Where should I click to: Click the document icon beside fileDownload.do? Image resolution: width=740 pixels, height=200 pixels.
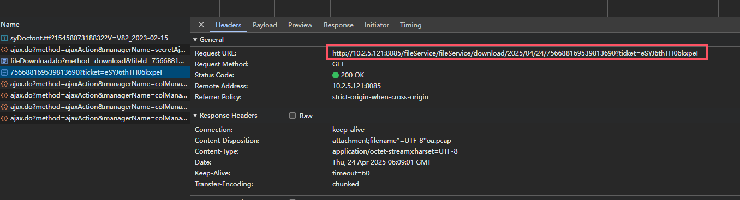tap(4, 61)
